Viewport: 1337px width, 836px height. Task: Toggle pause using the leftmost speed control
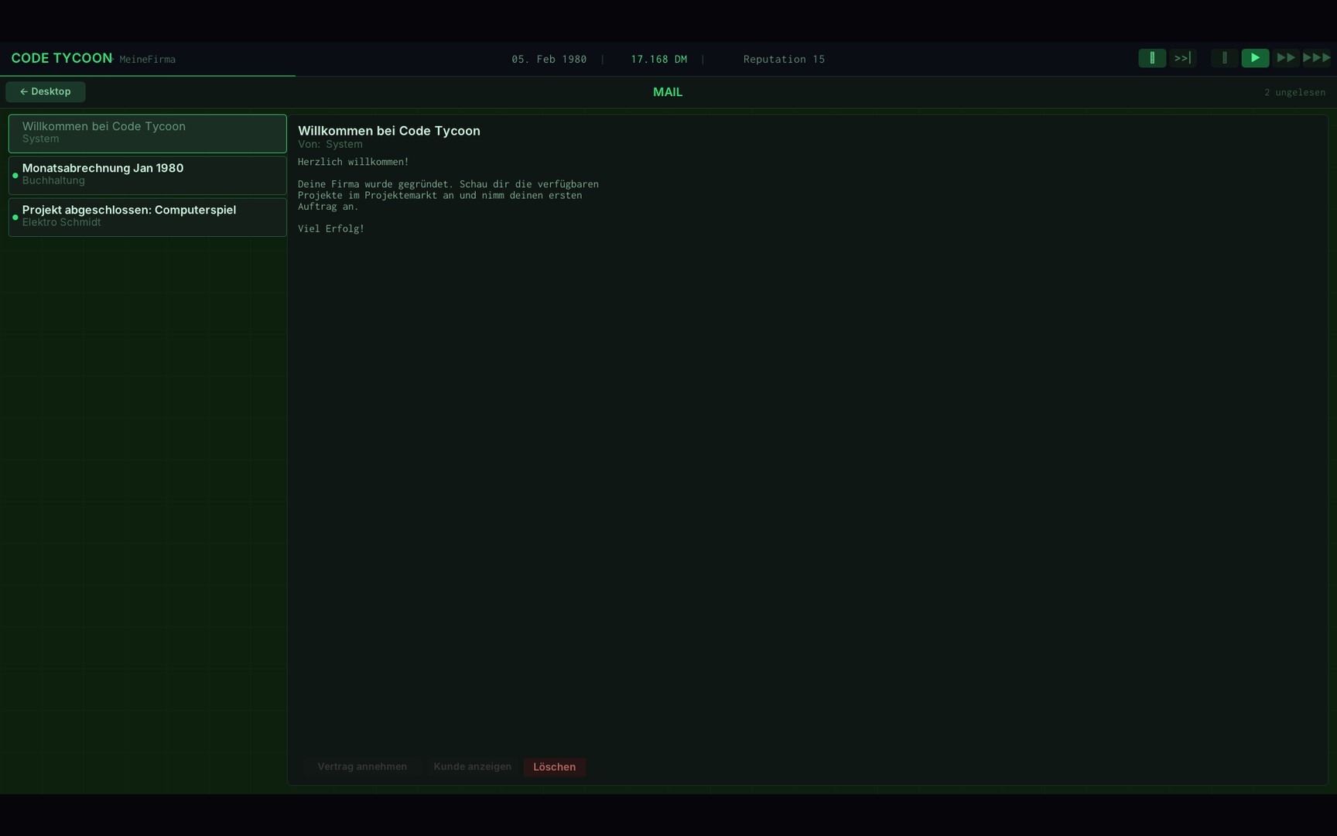tap(1152, 58)
